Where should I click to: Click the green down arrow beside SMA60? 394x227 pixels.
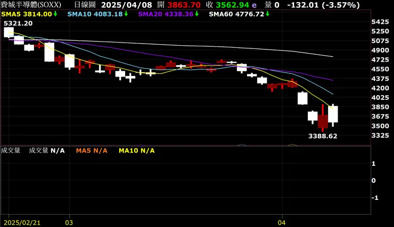(268, 14)
